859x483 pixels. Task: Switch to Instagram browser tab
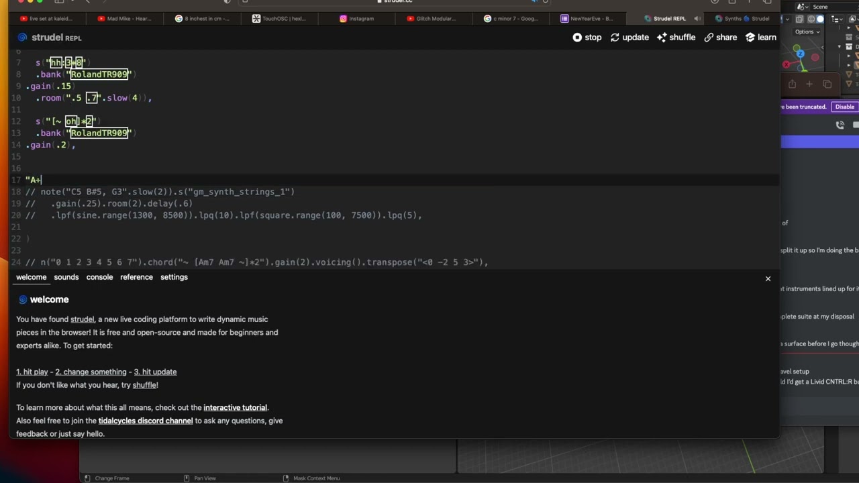click(x=358, y=19)
